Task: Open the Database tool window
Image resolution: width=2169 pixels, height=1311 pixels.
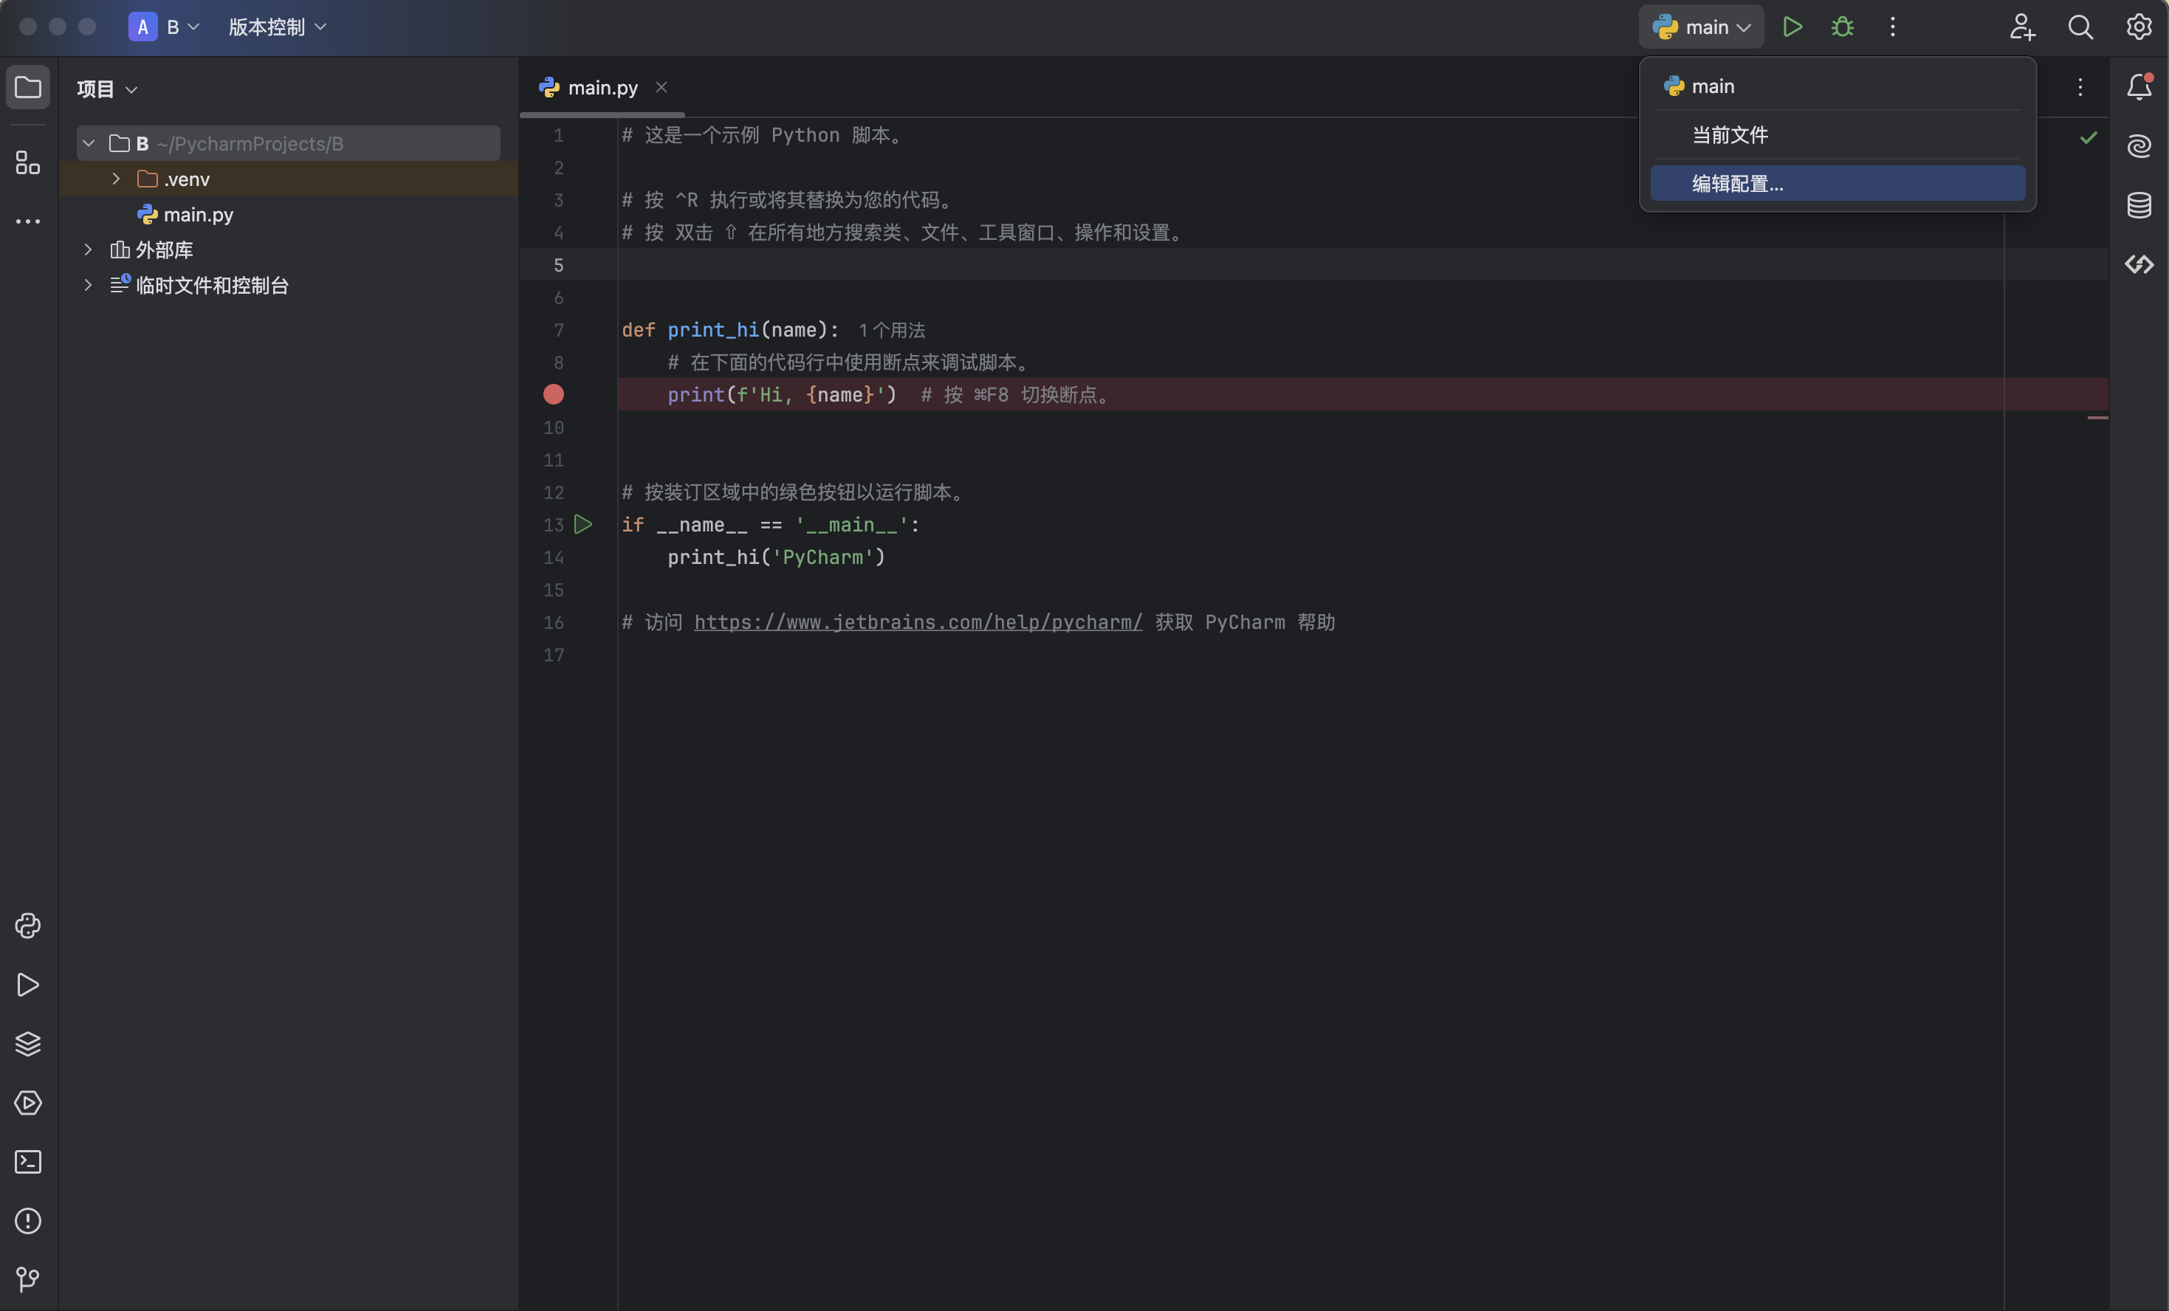Action: tap(2139, 204)
